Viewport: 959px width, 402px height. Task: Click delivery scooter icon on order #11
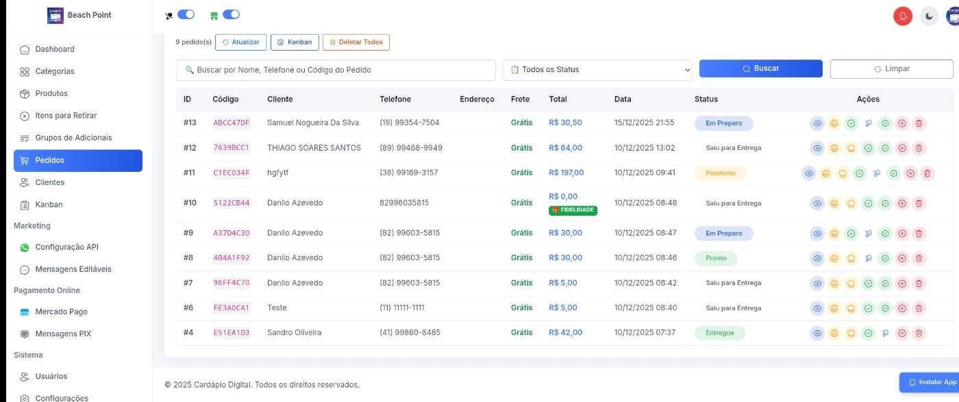[876, 173]
